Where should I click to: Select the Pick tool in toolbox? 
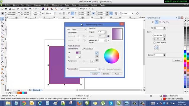2,19
